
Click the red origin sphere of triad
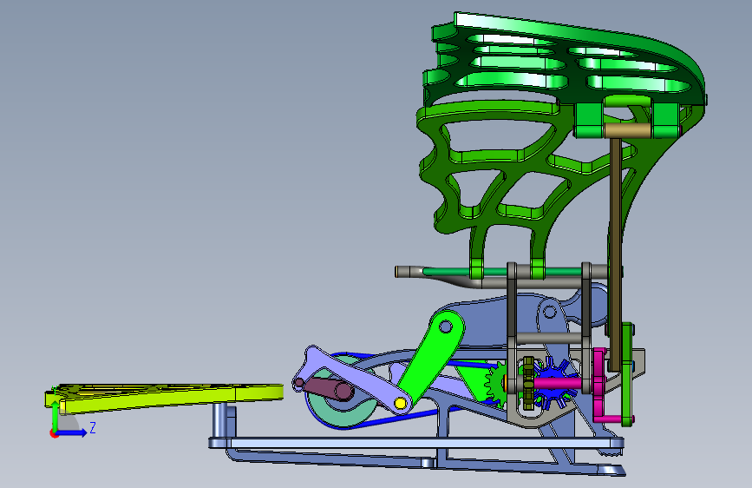[54, 433]
